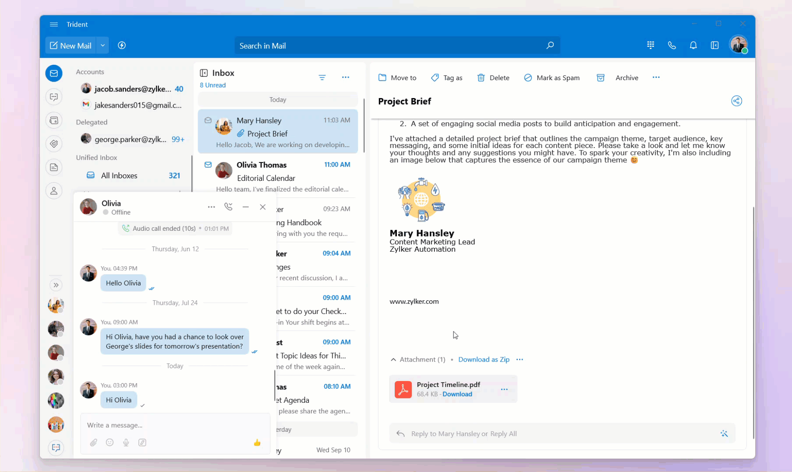Screen dimensions: 792x472
Task: Toggle read status on Mary Hansley email
Action: [x=208, y=120]
